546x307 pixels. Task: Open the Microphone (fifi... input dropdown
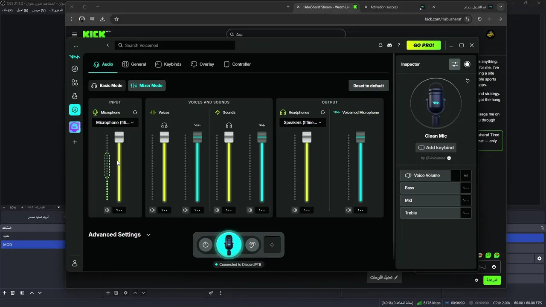[115, 122]
